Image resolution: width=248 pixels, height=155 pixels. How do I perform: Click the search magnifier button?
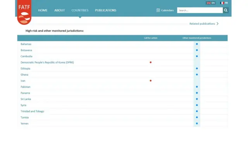coord(226,10)
